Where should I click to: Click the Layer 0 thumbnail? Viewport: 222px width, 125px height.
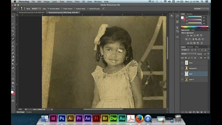point(187,80)
